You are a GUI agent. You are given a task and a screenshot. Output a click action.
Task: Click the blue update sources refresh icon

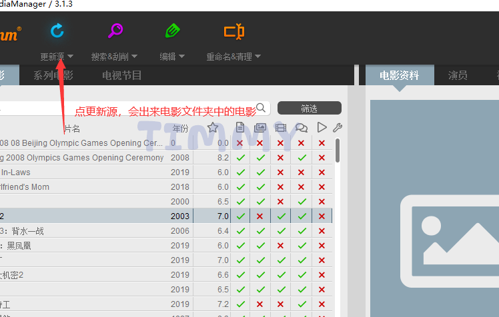click(57, 31)
